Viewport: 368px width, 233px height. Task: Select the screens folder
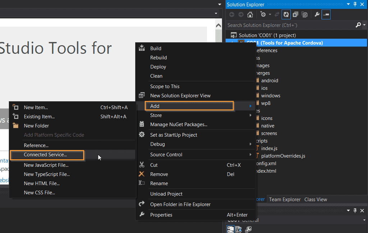(x=269, y=133)
